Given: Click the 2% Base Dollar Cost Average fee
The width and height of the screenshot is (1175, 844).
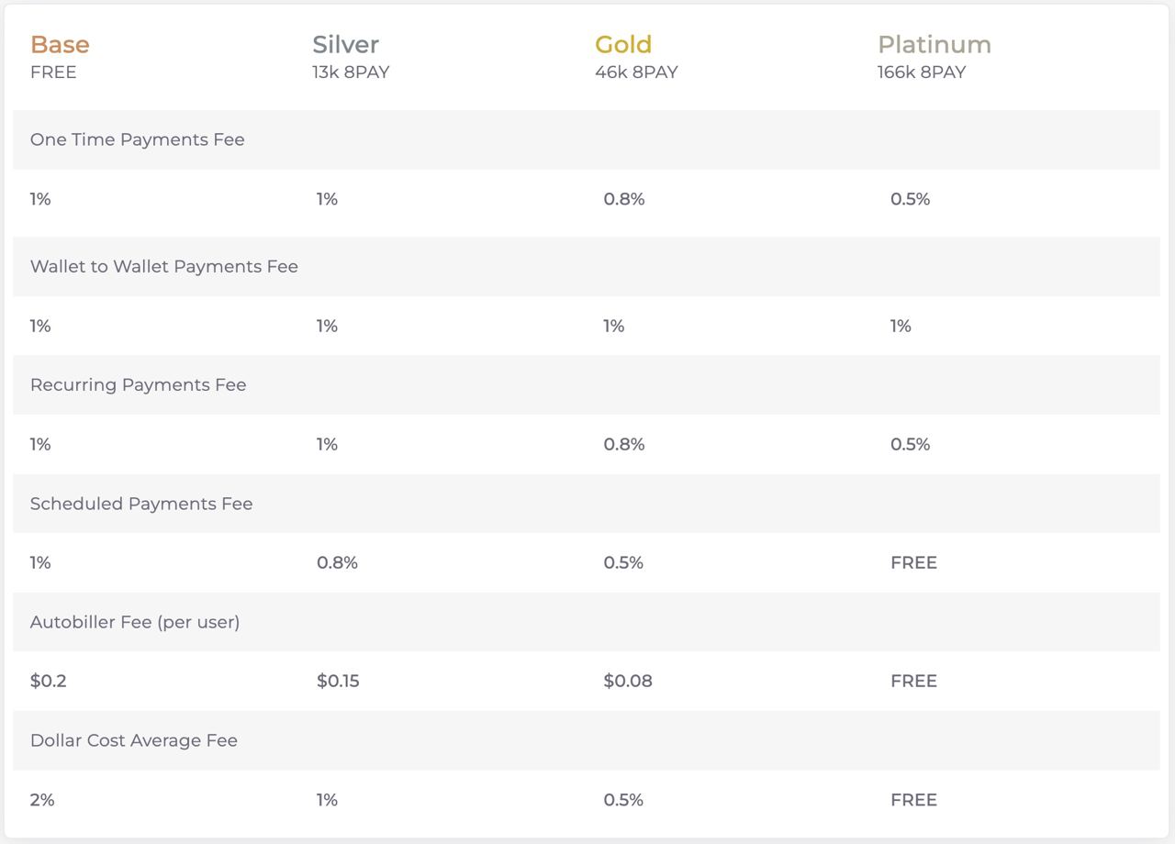Looking at the screenshot, I should 42,800.
